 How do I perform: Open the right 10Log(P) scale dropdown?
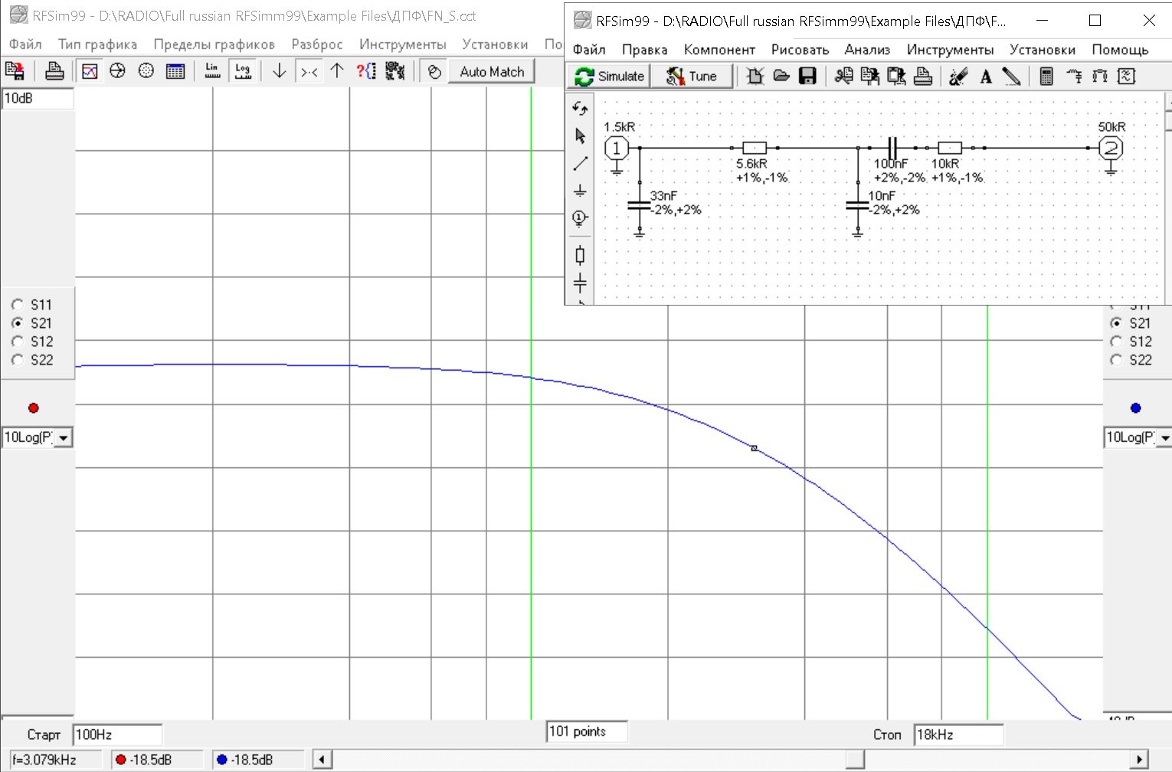(x=1164, y=438)
